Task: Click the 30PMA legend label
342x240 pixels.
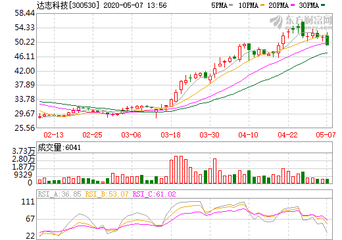Action: point(308,5)
